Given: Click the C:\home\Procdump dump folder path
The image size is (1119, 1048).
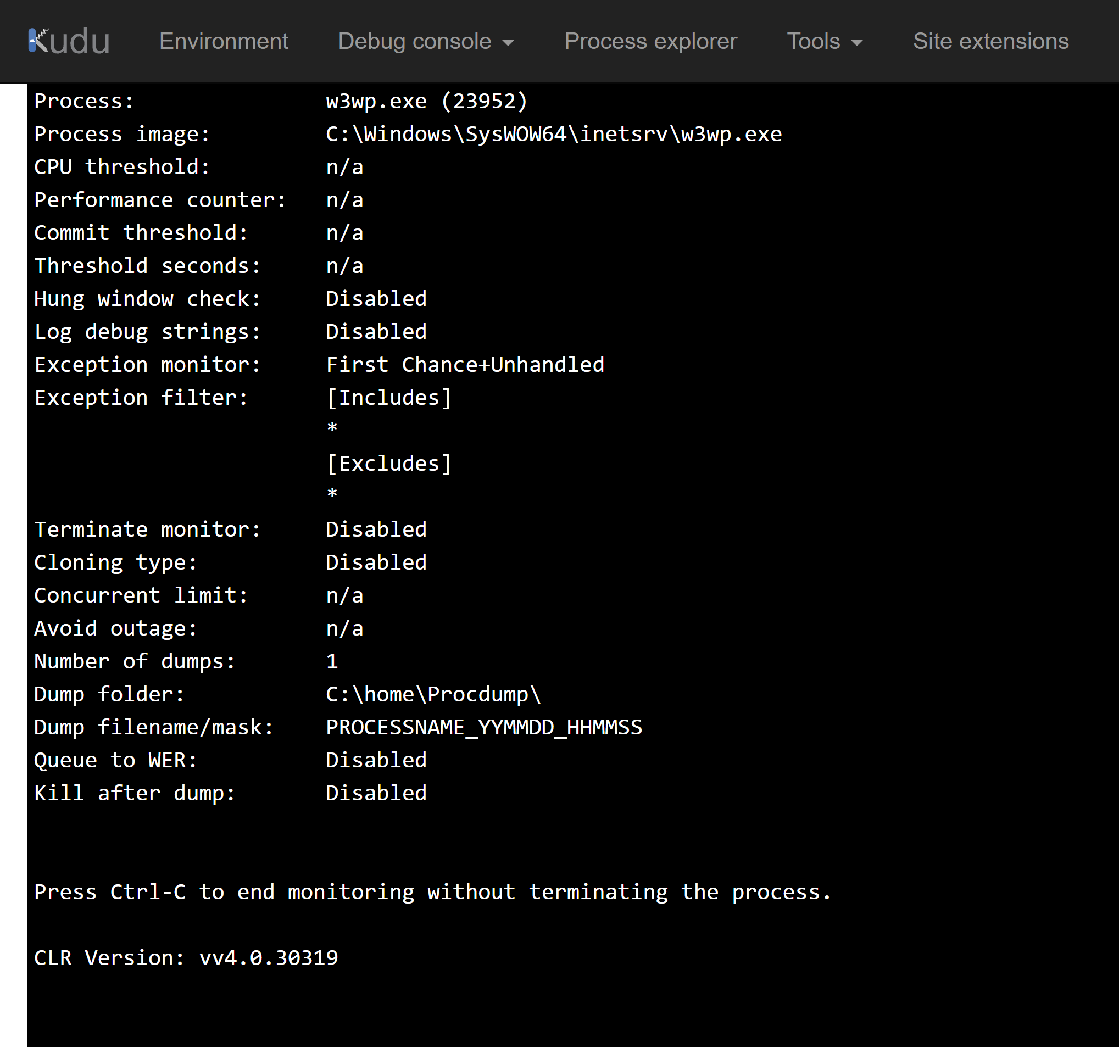Looking at the screenshot, I should pyautogui.click(x=433, y=694).
